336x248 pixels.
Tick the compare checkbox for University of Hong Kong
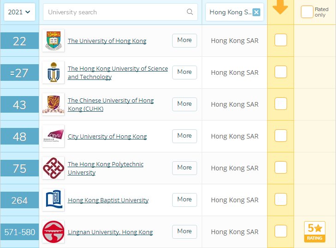click(x=281, y=40)
